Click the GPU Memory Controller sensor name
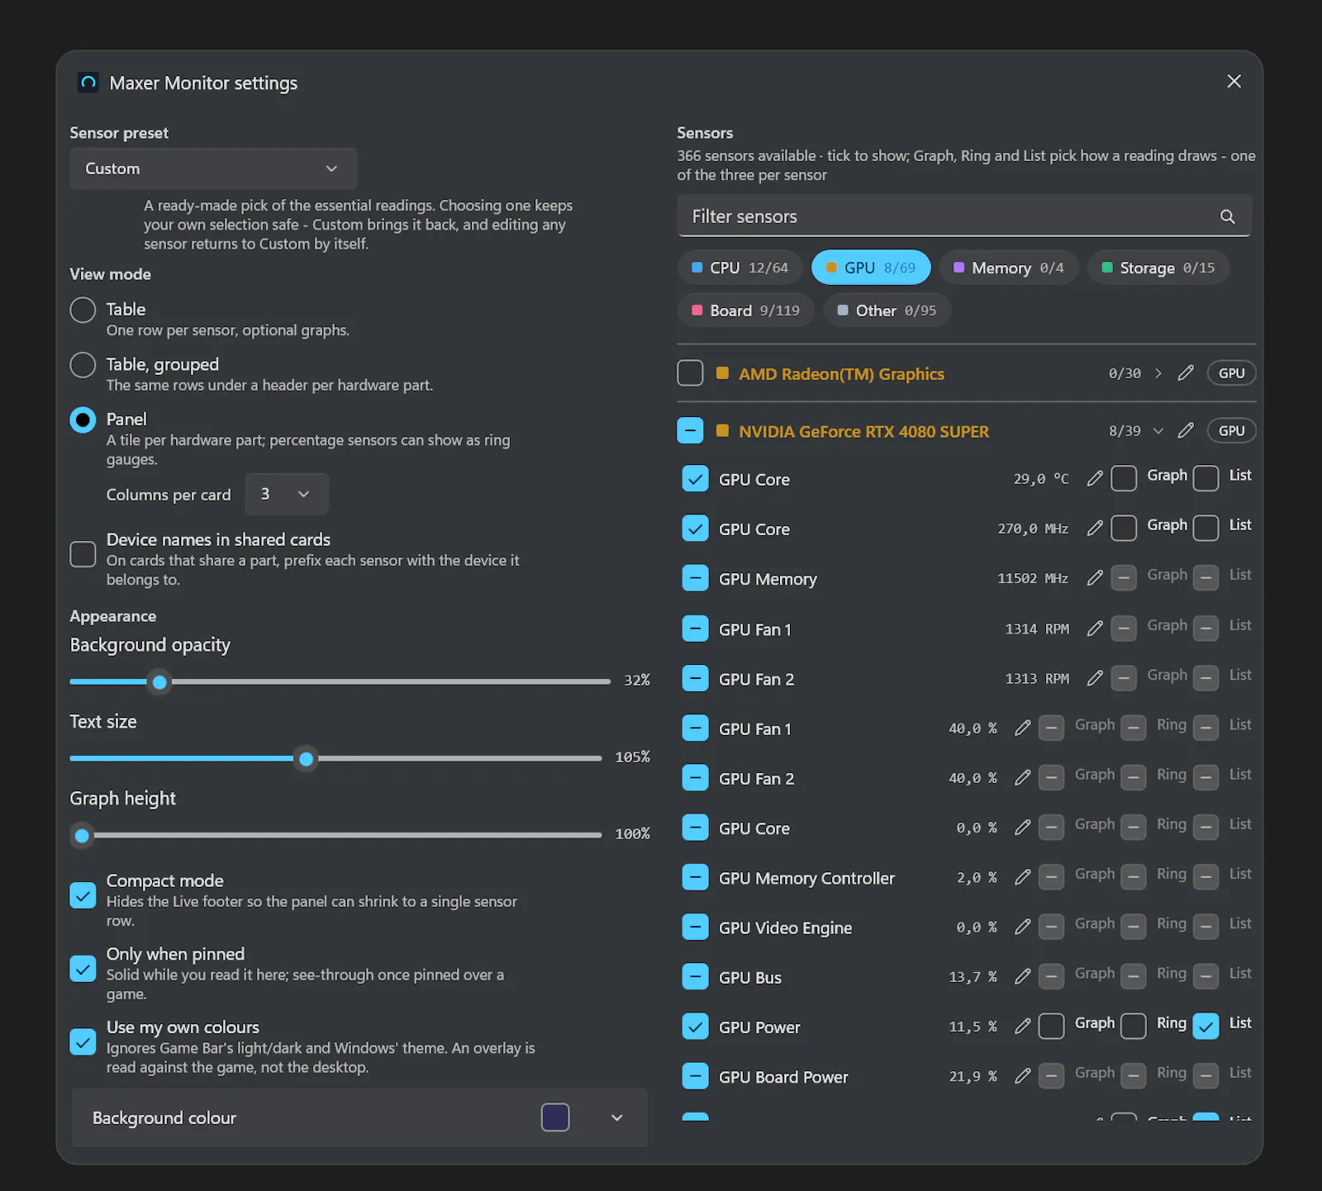This screenshot has height=1191, width=1322. coord(806,878)
